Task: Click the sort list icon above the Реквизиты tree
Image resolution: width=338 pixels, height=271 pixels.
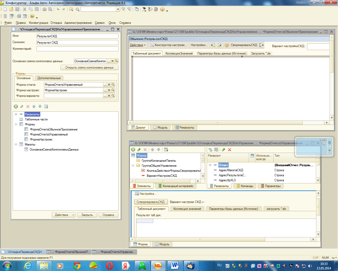Action: [46, 106]
